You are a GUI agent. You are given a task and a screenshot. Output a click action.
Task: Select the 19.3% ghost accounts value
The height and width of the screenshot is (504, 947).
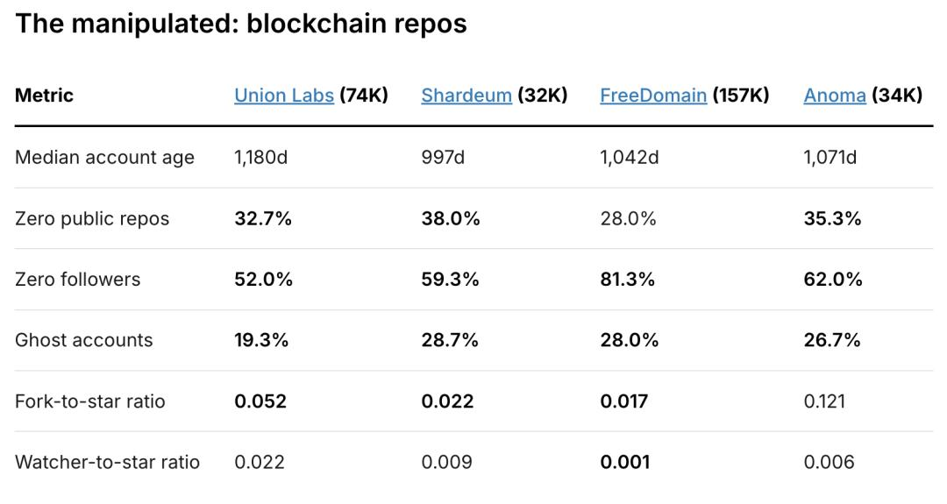[261, 340]
